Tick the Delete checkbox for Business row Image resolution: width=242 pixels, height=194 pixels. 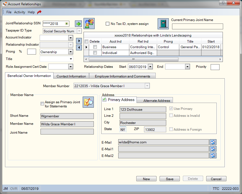pos(95,47)
